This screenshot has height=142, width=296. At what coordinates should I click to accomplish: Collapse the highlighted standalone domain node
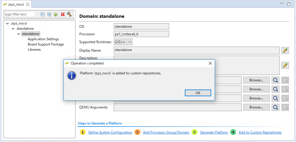pyautogui.click(x=19, y=34)
